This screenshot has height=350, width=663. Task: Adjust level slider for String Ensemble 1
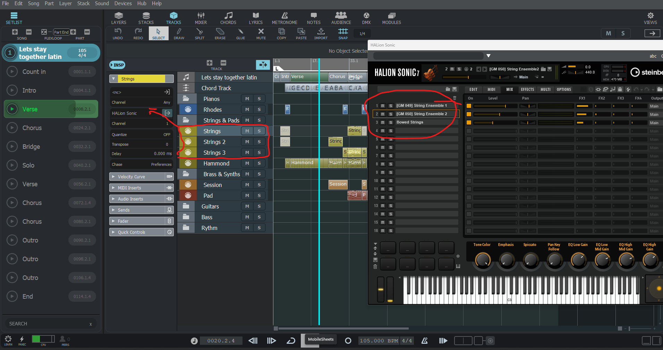[495, 106]
